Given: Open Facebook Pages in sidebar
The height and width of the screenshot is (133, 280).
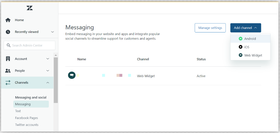Looking at the screenshot, I should (26, 118).
